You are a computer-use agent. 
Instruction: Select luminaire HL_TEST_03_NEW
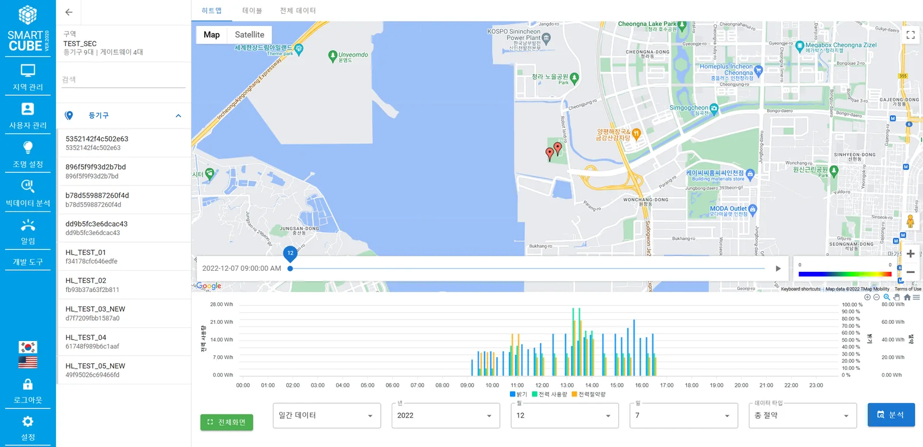tap(124, 313)
